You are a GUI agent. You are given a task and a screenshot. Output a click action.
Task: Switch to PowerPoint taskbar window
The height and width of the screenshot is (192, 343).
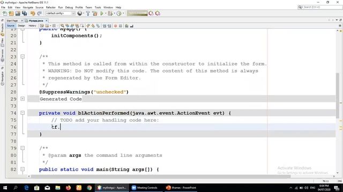coord(181,188)
